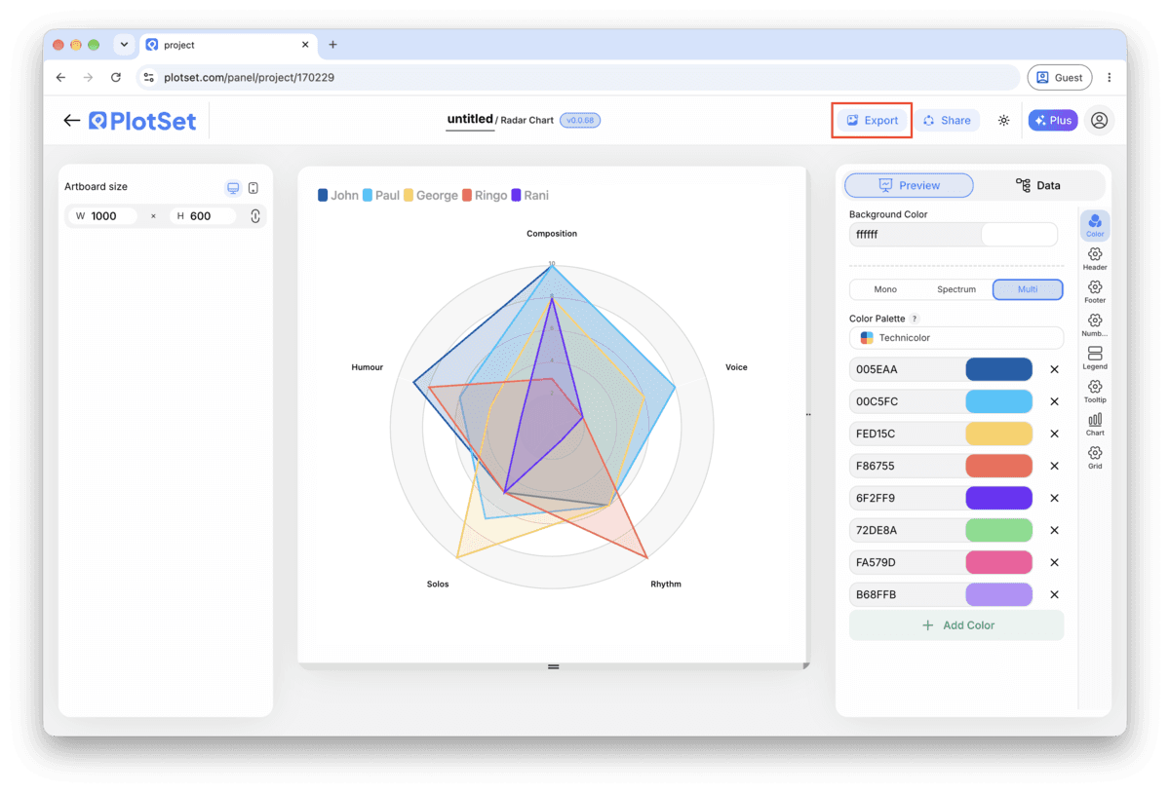Switch to the Data tab

click(x=1037, y=185)
